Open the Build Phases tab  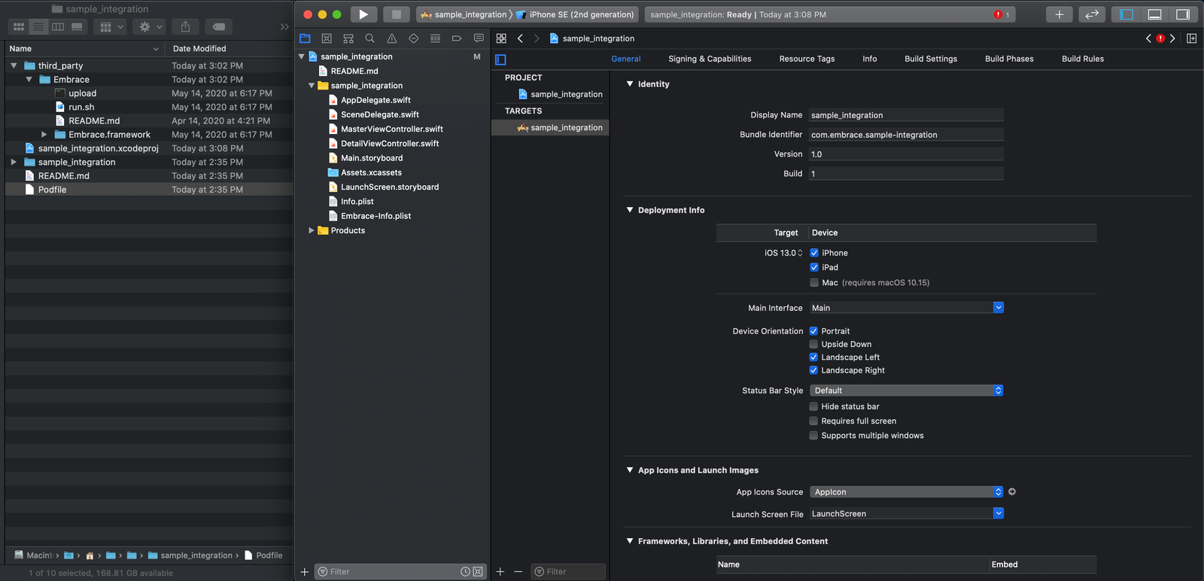[x=1009, y=59]
